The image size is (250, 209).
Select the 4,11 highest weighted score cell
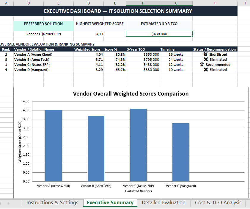100,34
